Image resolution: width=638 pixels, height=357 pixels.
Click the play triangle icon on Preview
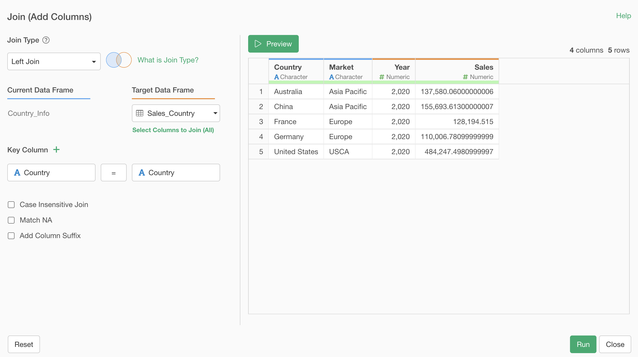(x=258, y=44)
